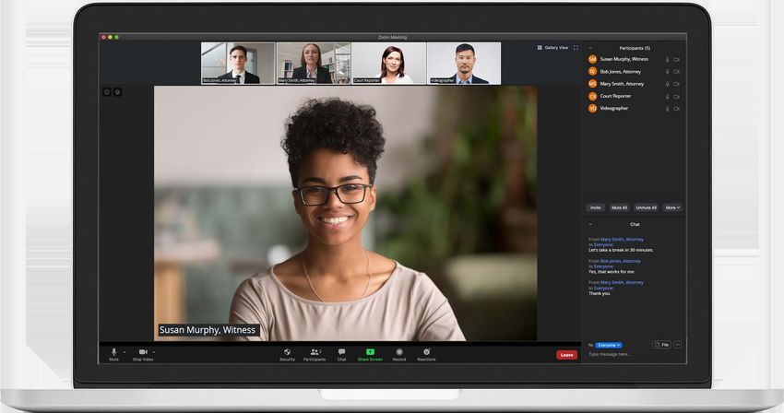
Task: Open the Chat bubble button
Action: [x=341, y=355]
